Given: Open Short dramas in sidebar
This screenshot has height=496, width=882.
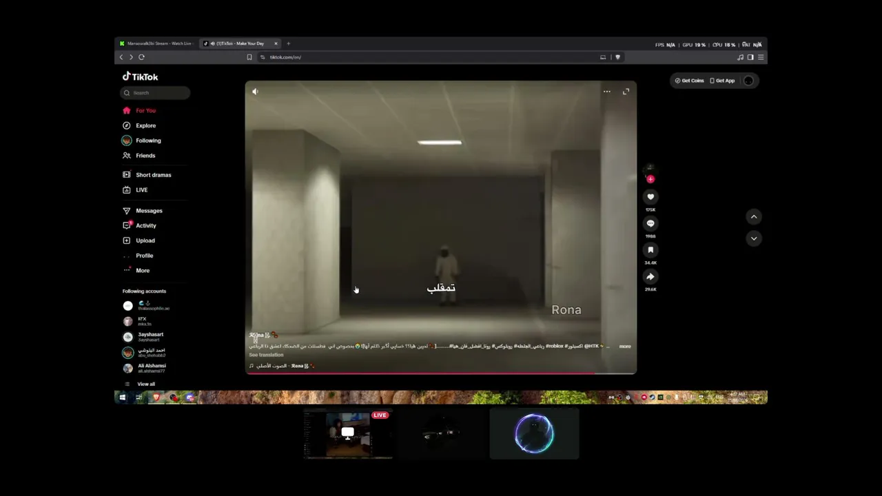Looking at the screenshot, I should click(x=147, y=175).
